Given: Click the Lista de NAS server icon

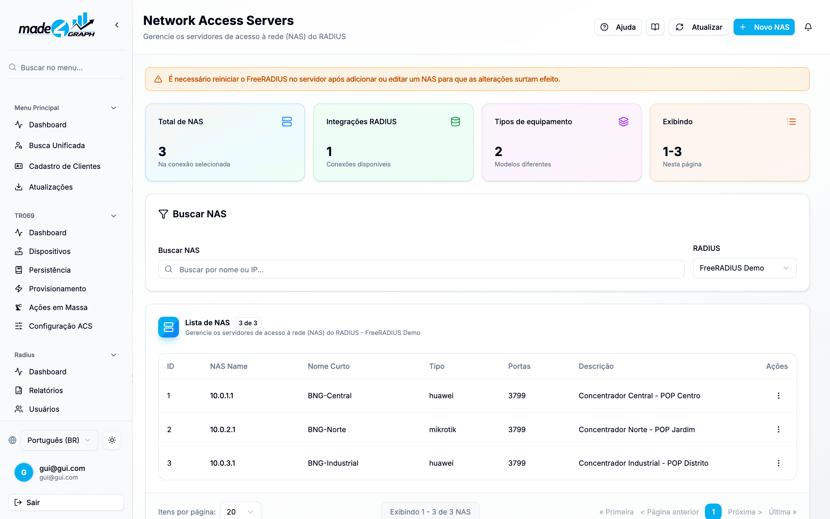Looking at the screenshot, I should click(168, 327).
